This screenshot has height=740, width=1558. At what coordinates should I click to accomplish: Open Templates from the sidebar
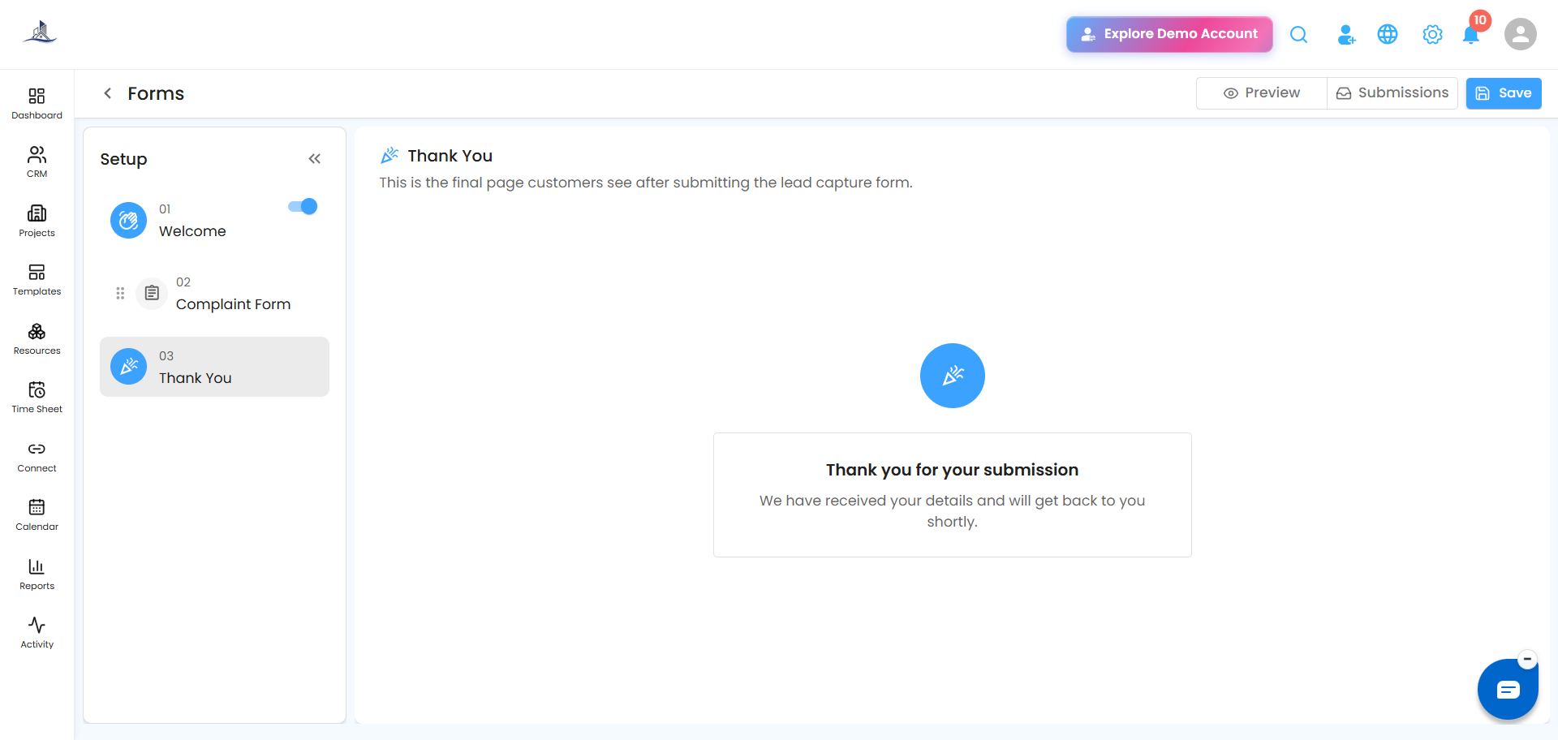(37, 280)
